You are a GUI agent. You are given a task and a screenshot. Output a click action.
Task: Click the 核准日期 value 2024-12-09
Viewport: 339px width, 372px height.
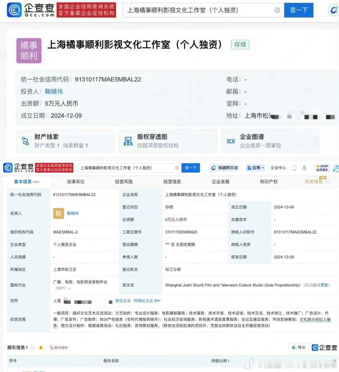click(x=284, y=257)
